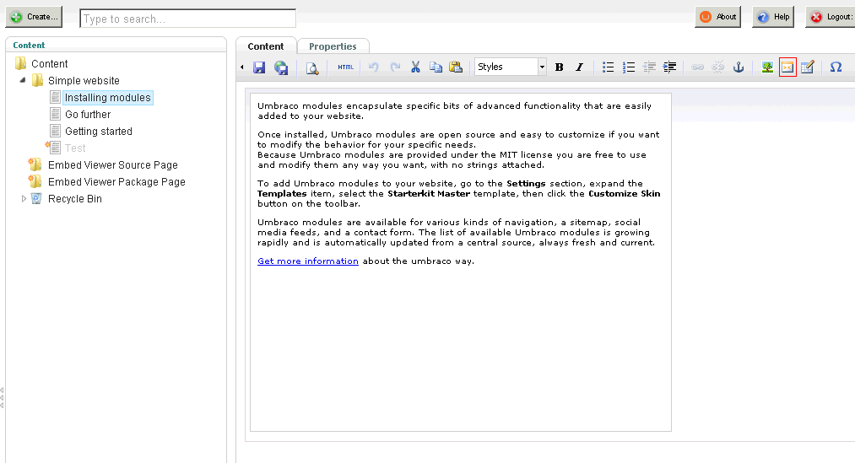
Task: Click Save and Publish globe icon
Action: [281, 67]
